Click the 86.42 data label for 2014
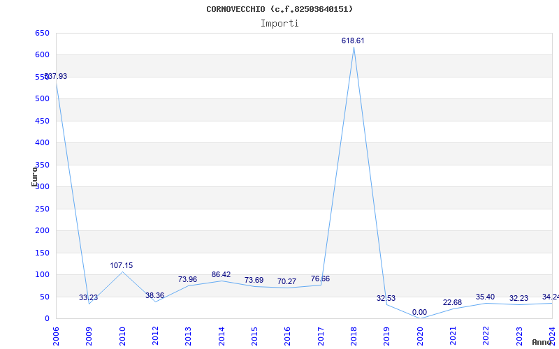Viewport: 559px width, 349px height. tap(221, 274)
